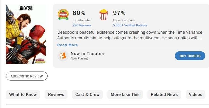Open the Deadpool & Wolverine movie poster

(x=26, y=35)
